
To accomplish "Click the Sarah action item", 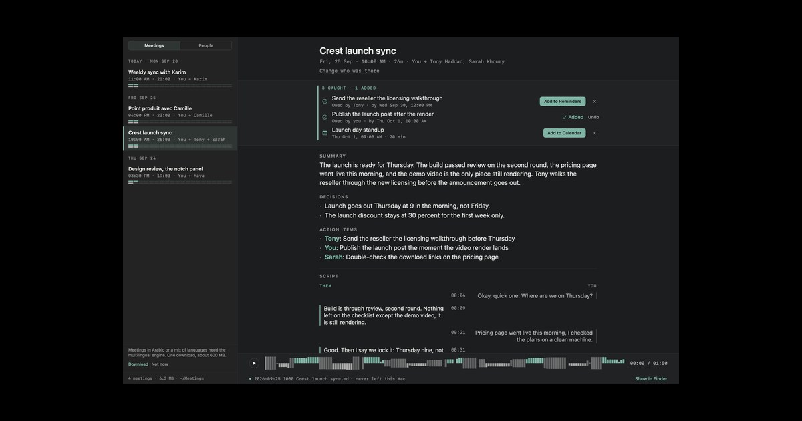I will pyautogui.click(x=411, y=257).
